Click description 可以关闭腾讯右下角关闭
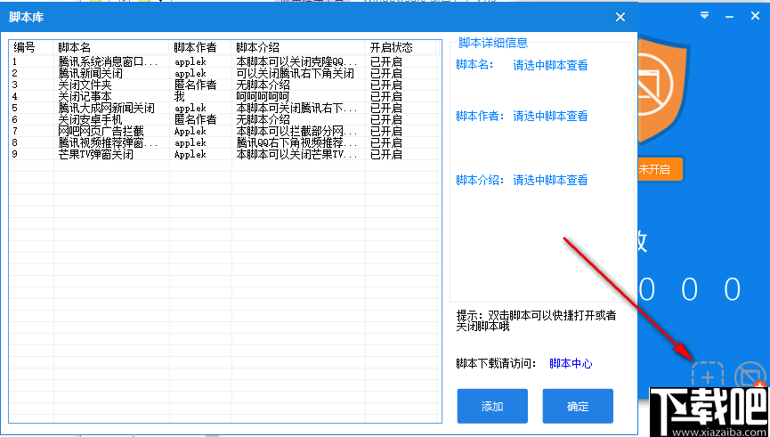 pos(296,74)
